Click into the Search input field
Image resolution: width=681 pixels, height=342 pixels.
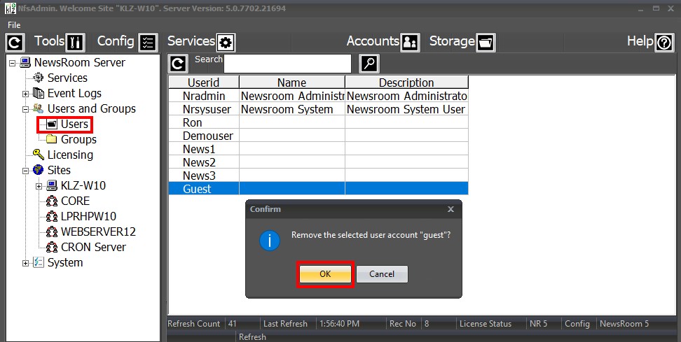pos(287,64)
